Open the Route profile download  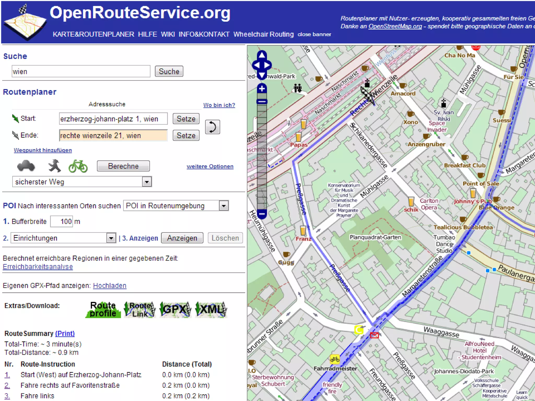(x=103, y=309)
